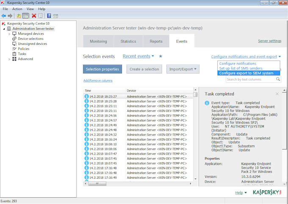Open the Server settings link

(270, 41)
